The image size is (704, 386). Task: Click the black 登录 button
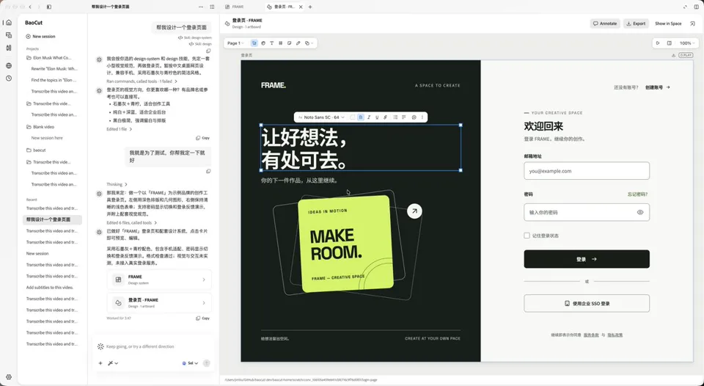(x=587, y=259)
